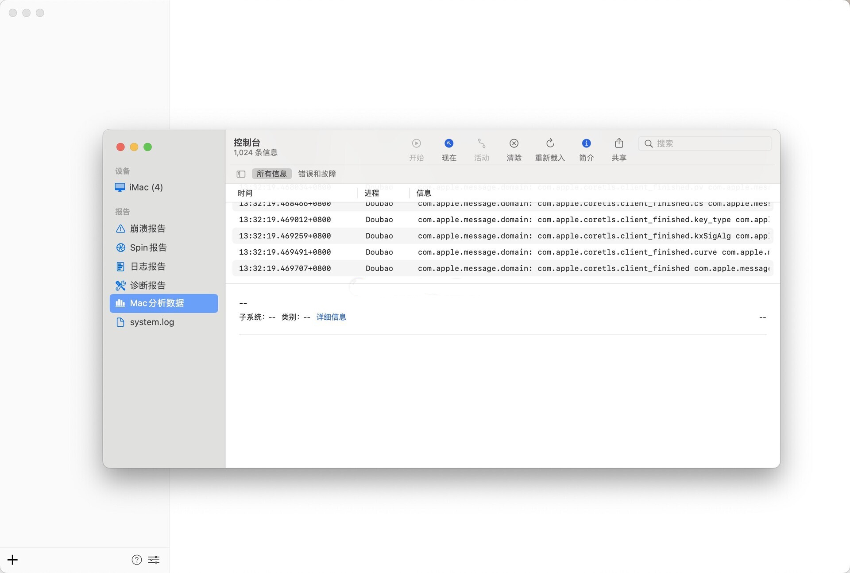
Task: Click the 进程 column header
Action: [371, 193]
